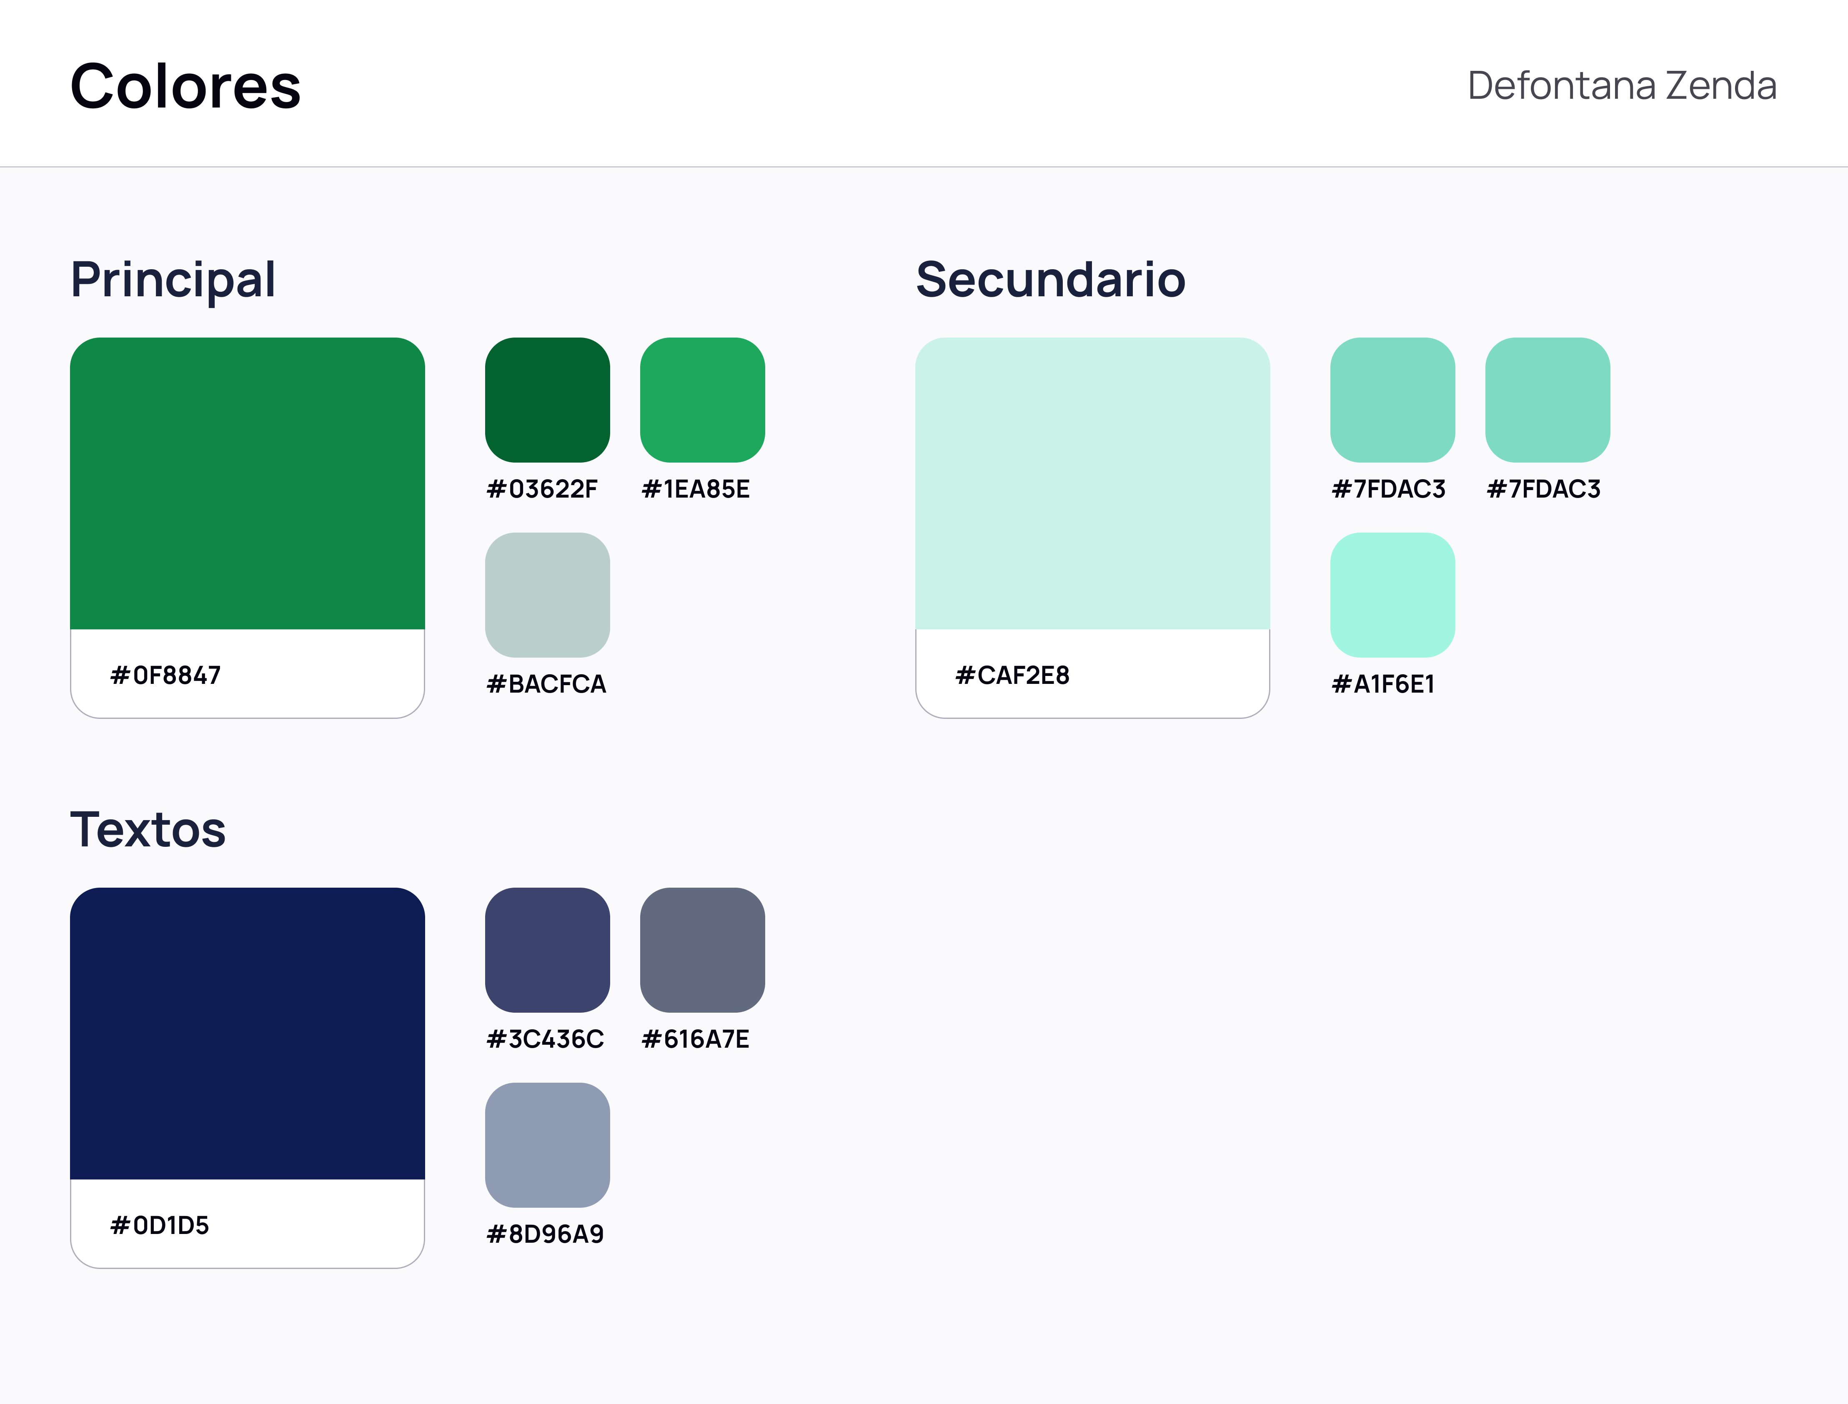
Task: Select the second #7FDAC3 teal swatch
Action: tap(1548, 400)
